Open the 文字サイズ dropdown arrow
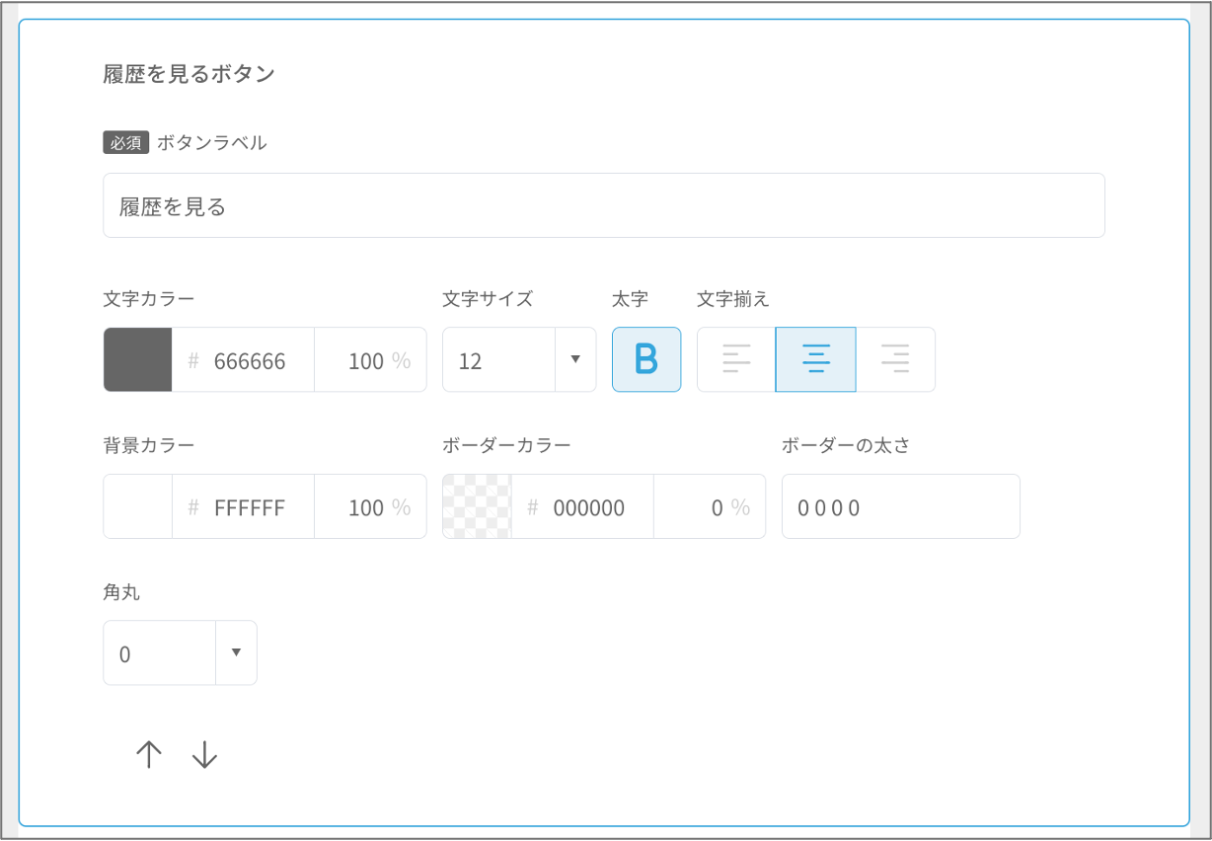 [x=575, y=359]
